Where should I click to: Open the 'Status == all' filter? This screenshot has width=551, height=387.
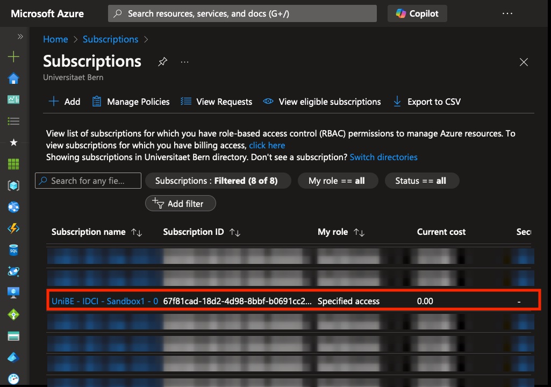point(421,181)
